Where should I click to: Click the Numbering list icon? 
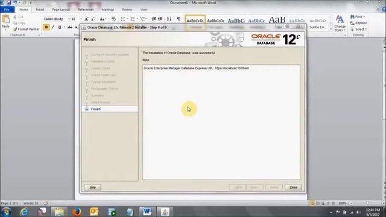[133, 19]
